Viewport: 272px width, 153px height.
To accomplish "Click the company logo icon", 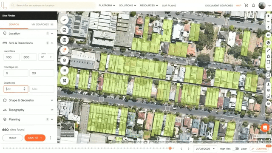I will (4, 6).
